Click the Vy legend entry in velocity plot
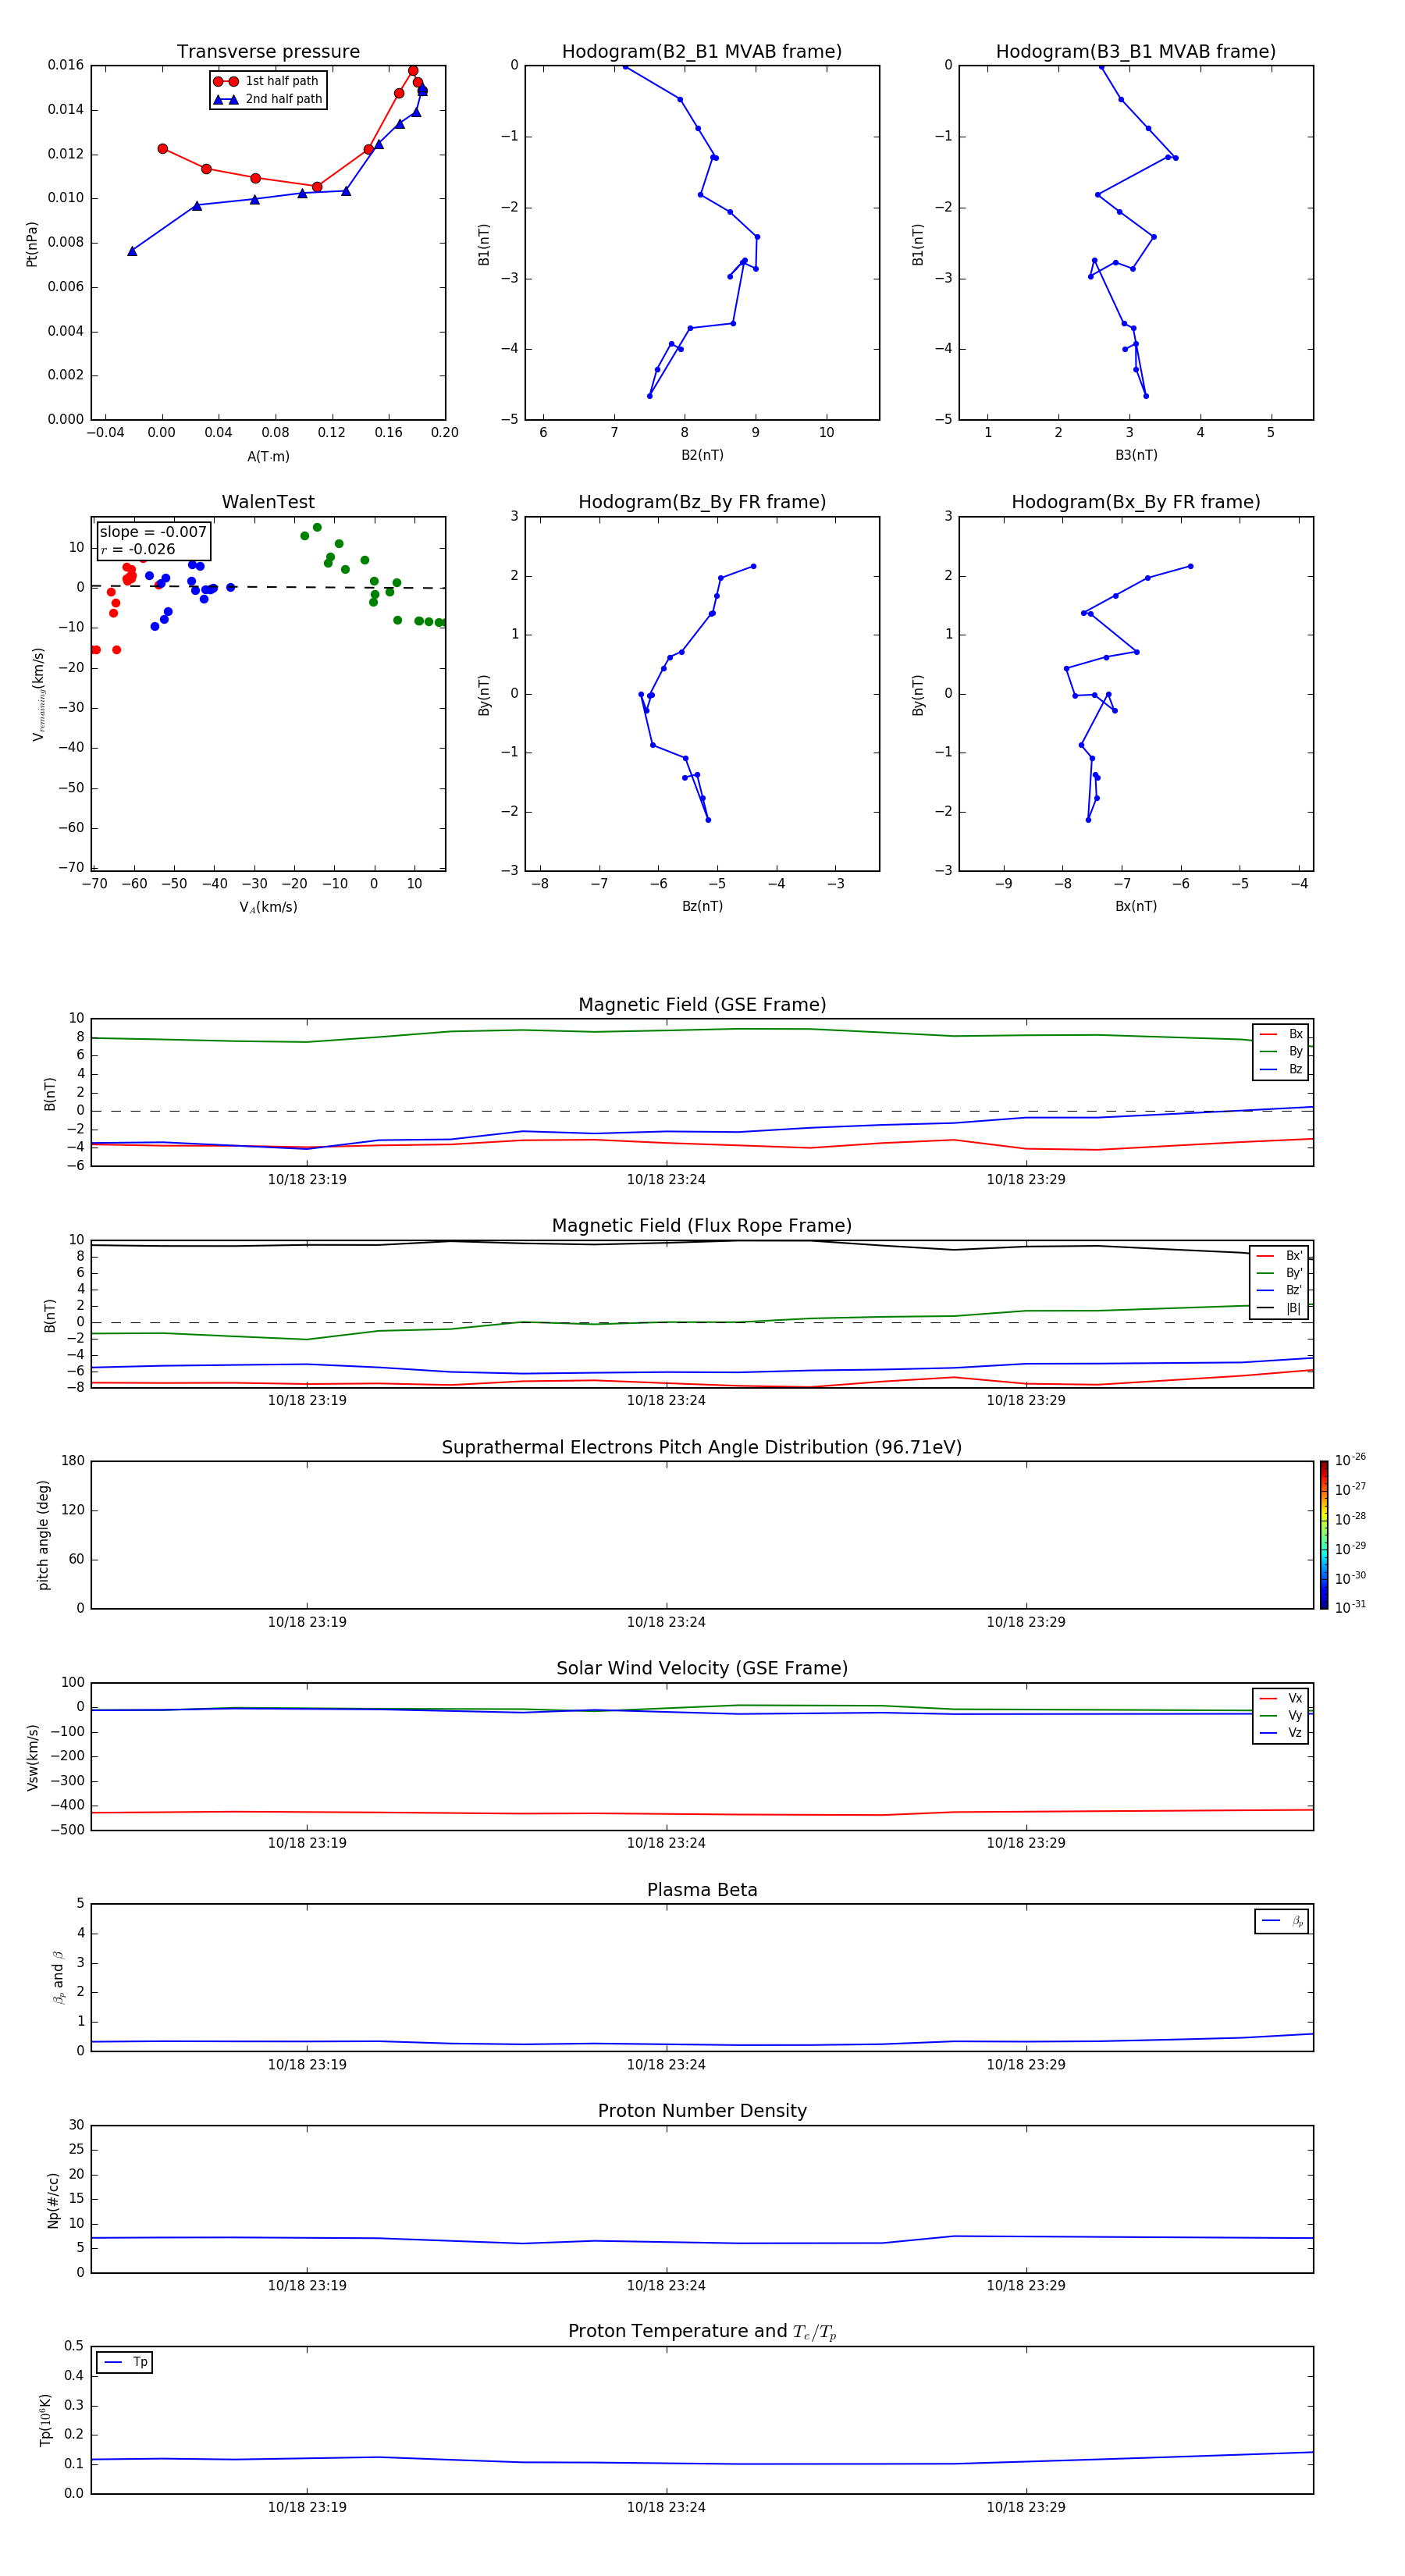 1281,1715
